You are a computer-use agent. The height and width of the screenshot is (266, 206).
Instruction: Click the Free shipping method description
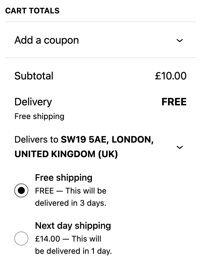point(39,116)
